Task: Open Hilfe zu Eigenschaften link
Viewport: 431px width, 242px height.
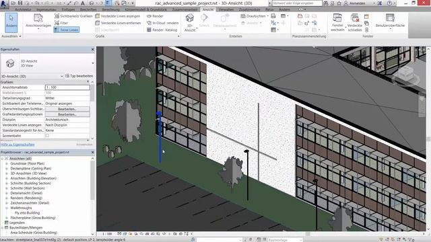Action: pyautogui.click(x=18, y=145)
